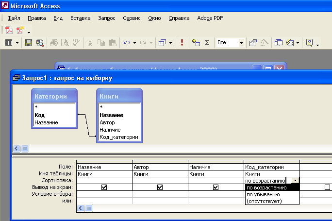This screenshot has height=221, width=332.
Task: Click the Undo arrow icon
Action: click(x=127, y=43)
